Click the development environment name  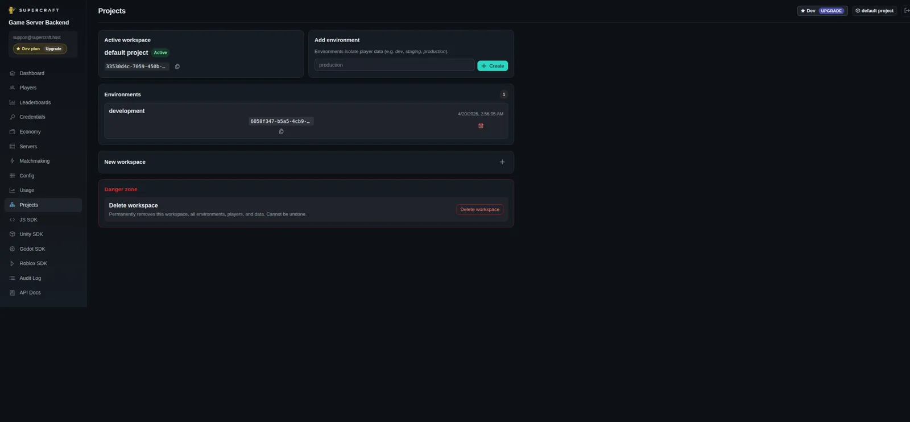click(x=127, y=111)
